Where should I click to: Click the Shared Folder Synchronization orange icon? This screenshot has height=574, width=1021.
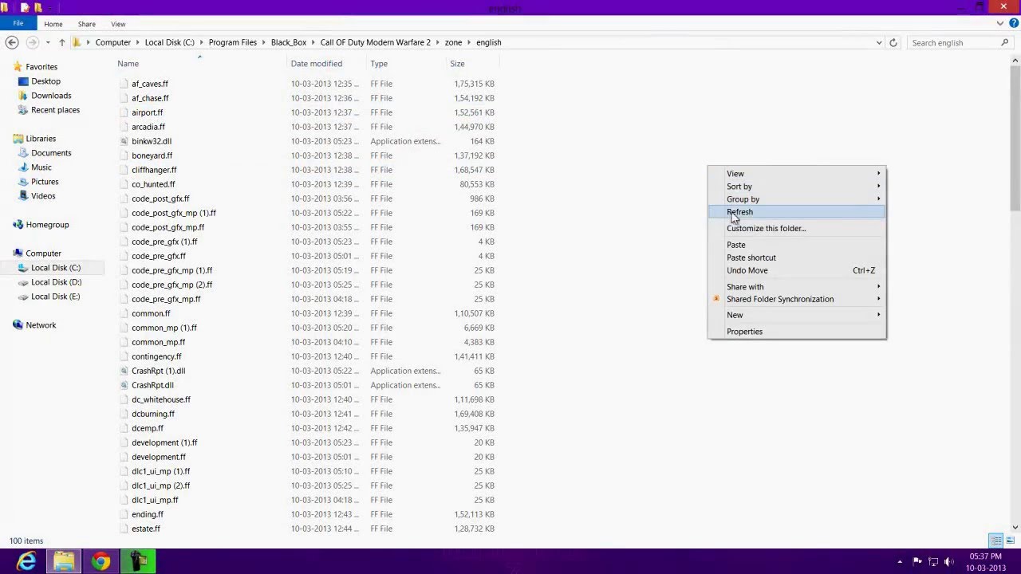point(716,299)
